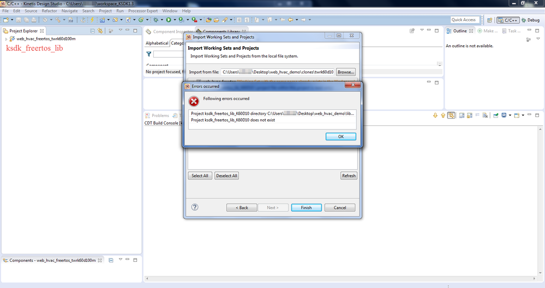
Task: Click Cancel in the Import wizard
Action: tap(339, 207)
